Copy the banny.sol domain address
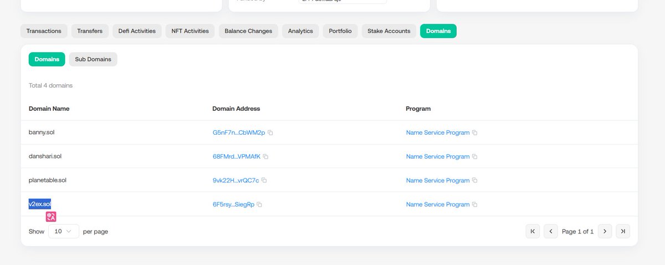Screen dimensions: 665x265 point(270,133)
